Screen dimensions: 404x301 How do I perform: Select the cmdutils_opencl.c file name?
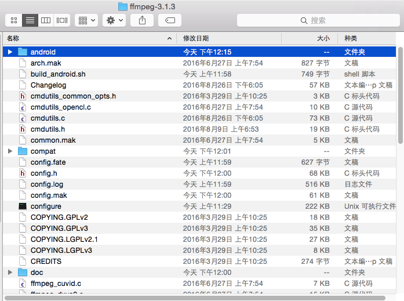coord(60,107)
